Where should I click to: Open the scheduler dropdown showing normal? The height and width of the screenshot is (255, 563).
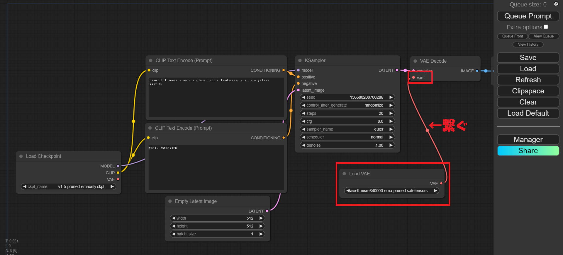tap(347, 137)
